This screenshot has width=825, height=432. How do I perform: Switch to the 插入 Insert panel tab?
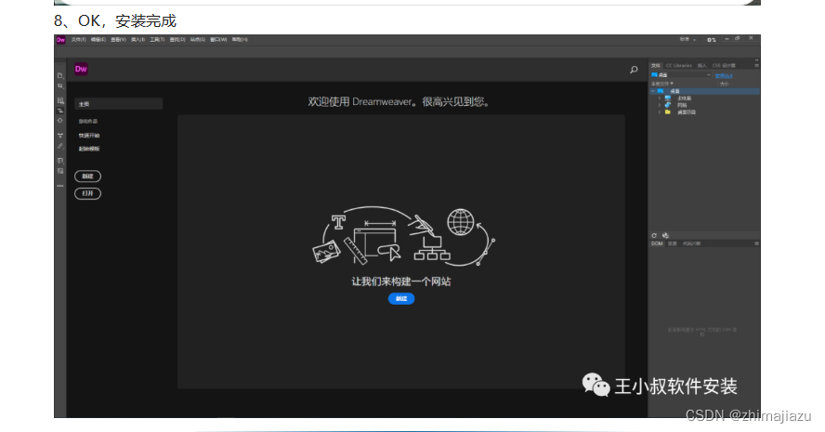701,66
